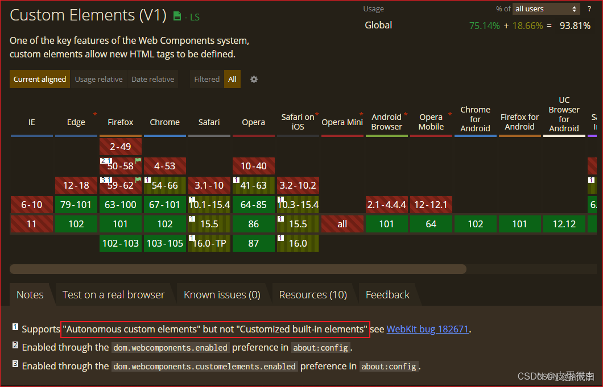
Task: Click the 93.81% global usage total
Action: pos(575,26)
